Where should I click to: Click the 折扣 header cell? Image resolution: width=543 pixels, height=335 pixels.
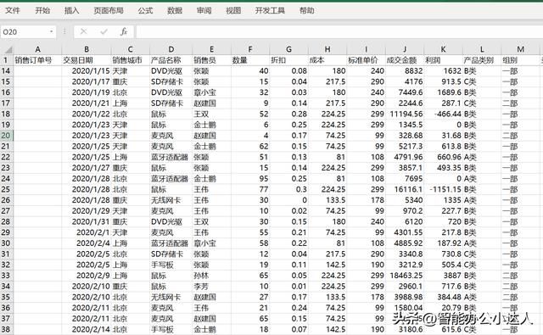pos(288,60)
